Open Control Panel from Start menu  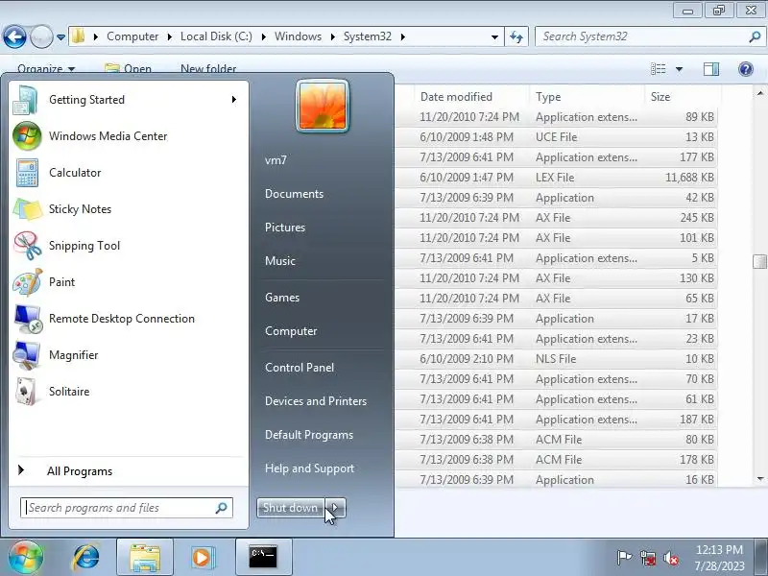[300, 368]
